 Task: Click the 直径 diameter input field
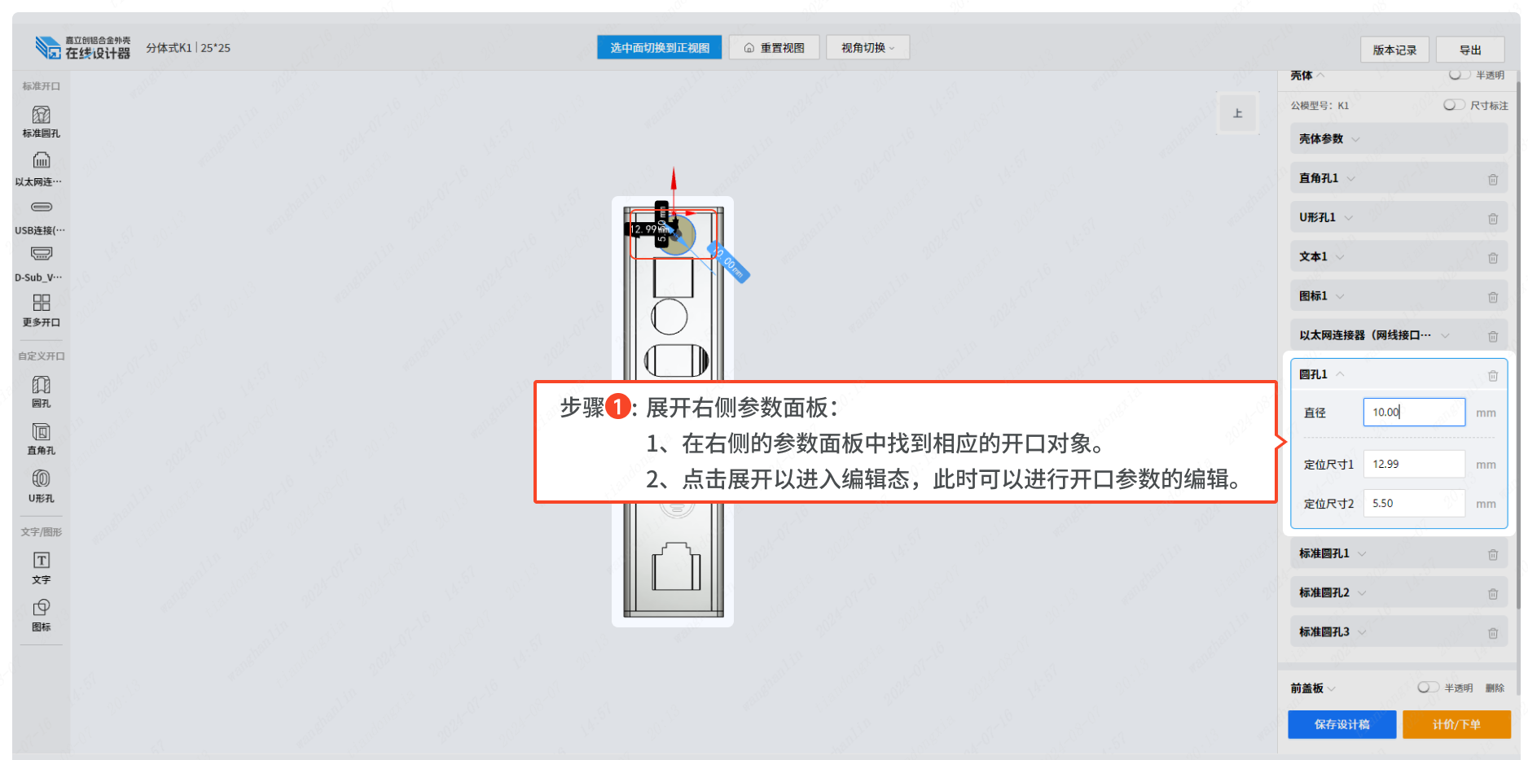pos(1414,412)
